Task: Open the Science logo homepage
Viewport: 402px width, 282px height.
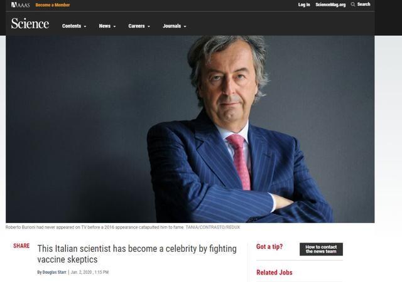Action: click(x=30, y=24)
